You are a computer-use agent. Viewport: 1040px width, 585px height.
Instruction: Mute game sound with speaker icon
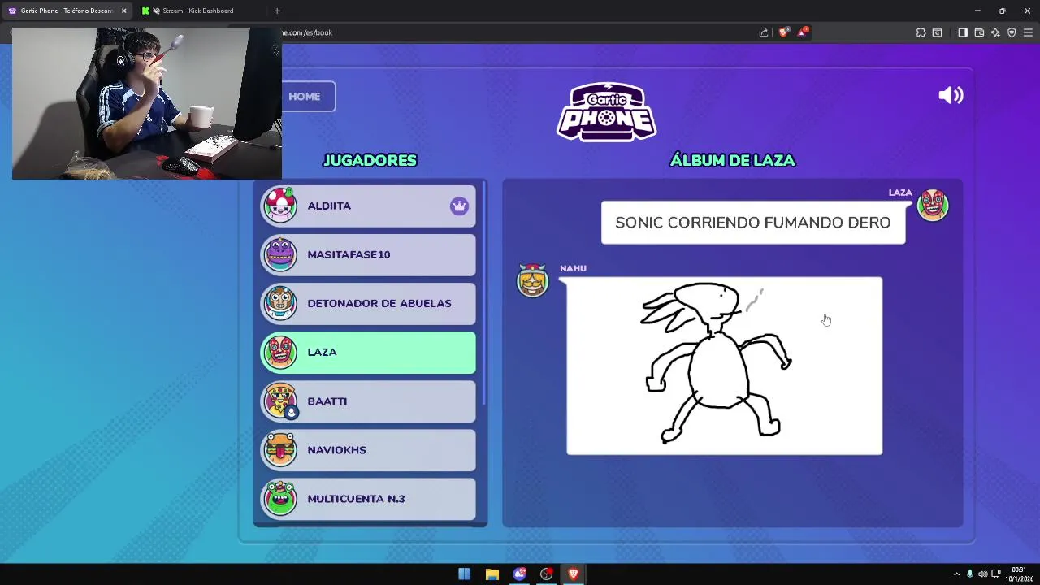951,95
